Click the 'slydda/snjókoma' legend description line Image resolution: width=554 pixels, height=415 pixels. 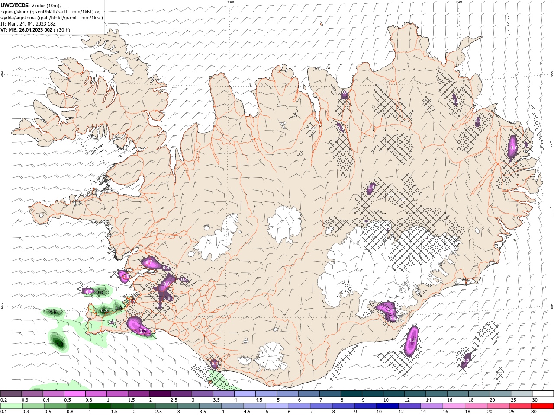52,18
